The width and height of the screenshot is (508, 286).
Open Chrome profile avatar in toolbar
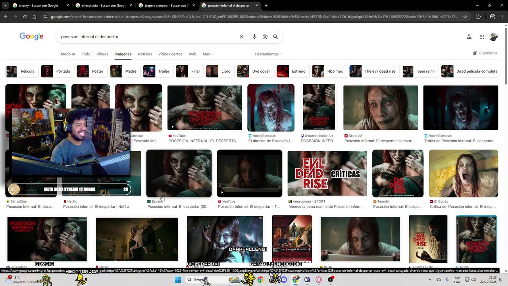point(493,17)
